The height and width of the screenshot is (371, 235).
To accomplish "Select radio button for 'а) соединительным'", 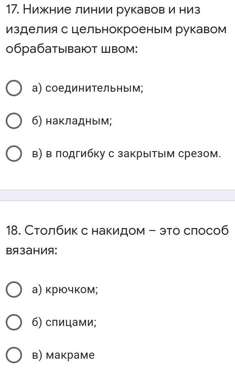I will tap(14, 88).
